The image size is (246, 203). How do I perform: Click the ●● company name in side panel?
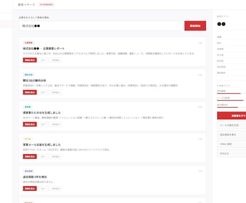pos(221,24)
